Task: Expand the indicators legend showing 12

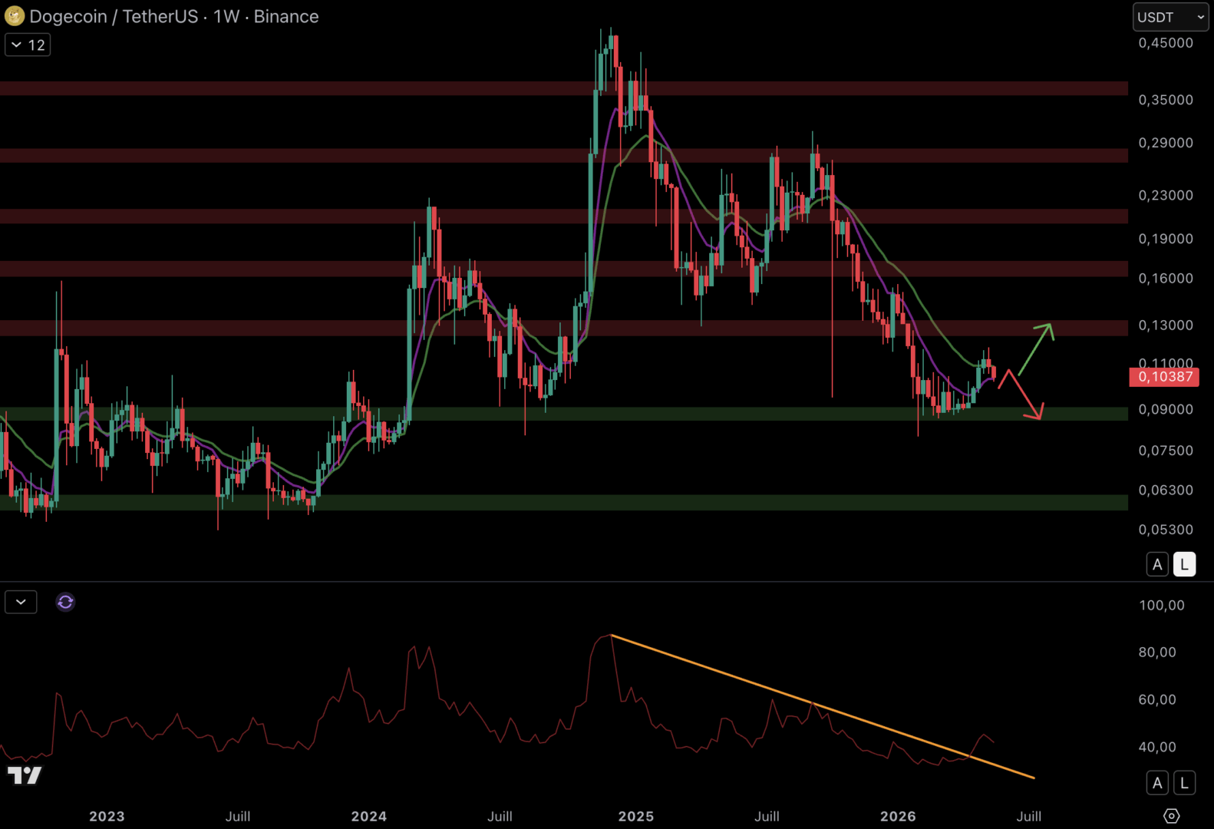Action: click(28, 45)
